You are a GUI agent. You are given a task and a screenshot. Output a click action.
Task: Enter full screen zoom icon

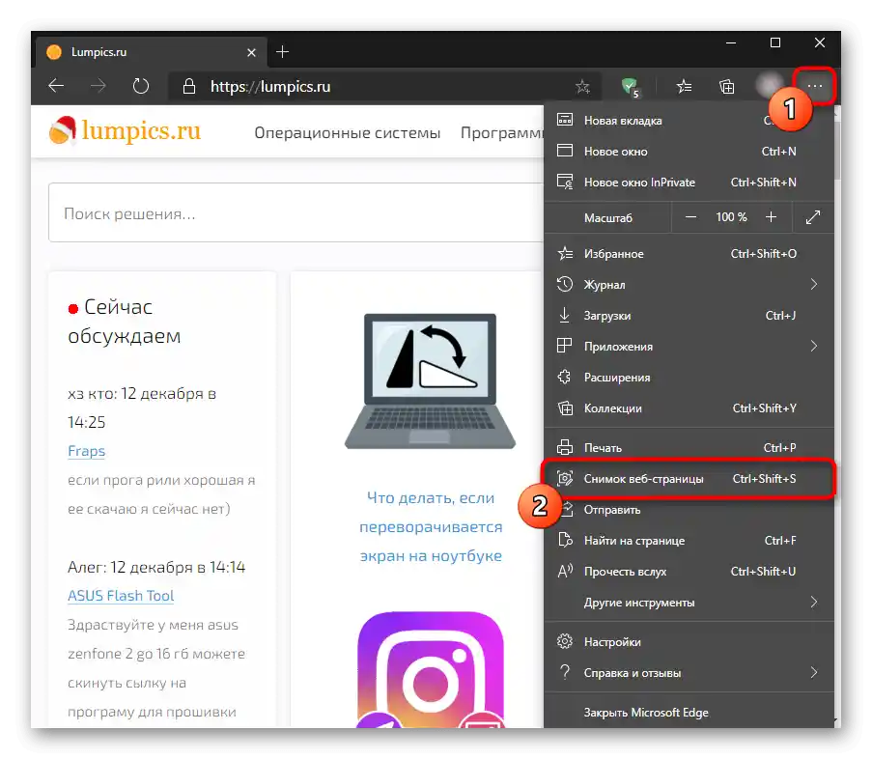click(x=813, y=217)
